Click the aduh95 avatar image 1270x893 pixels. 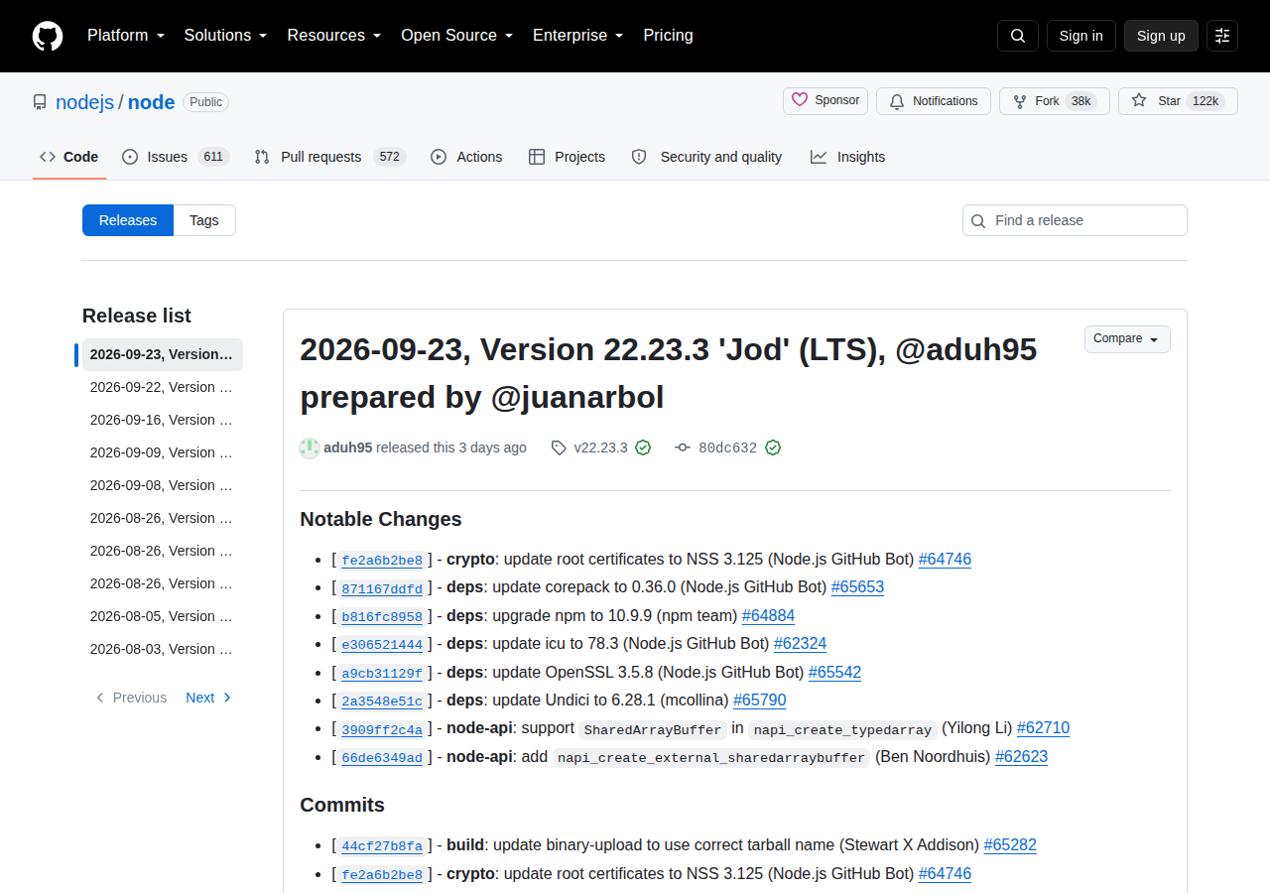point(310,447)
